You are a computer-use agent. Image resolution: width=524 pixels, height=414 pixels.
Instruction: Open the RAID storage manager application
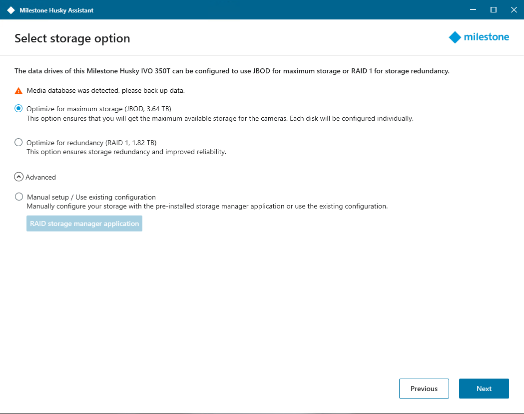point(84,223)
